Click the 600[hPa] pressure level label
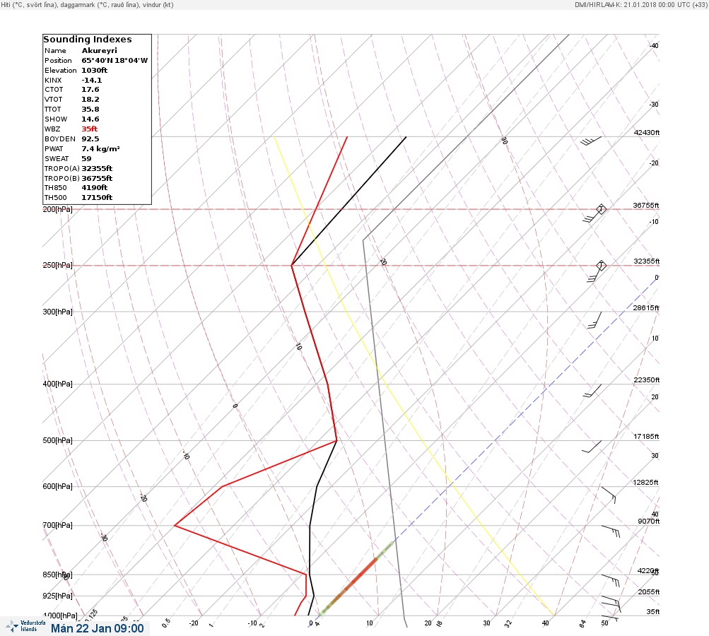Image resolution: width=709 pixels, height=636 pixels. tap(57, 486)
